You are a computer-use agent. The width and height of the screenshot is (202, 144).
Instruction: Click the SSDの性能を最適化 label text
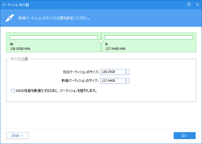(56, 91)
